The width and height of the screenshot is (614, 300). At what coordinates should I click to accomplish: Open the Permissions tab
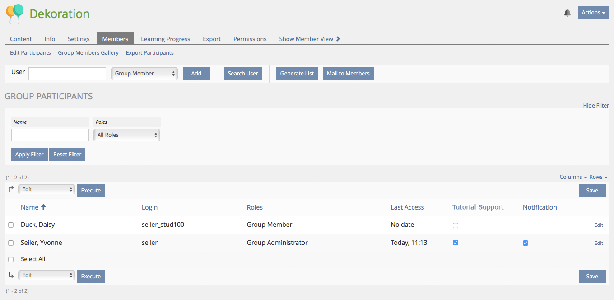[250, 39]
